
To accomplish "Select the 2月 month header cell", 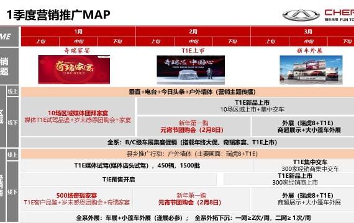I will click(x=193, y=32).
